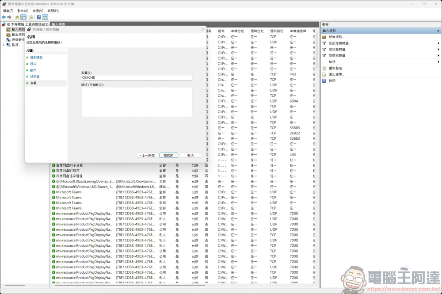Select the 輸出規則 node in left tree

(16, 34)
